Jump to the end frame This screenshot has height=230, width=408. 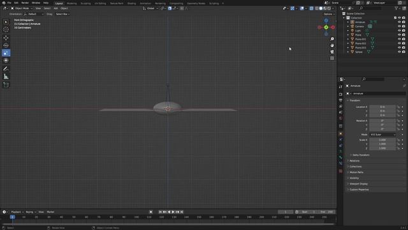pyautogui.click(x=182, y=212)
